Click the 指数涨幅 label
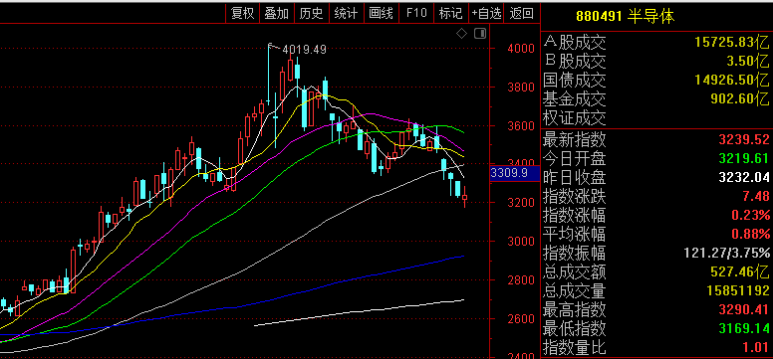 tap(575, 215)
